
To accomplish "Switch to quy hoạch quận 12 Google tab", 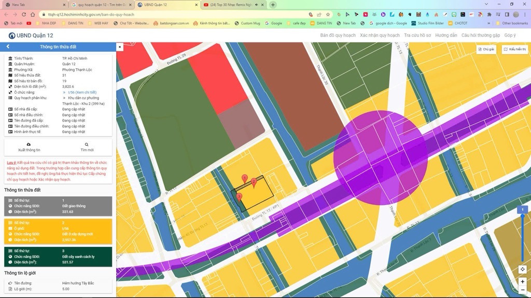I will pyautogui.click(x=102, y=5).
